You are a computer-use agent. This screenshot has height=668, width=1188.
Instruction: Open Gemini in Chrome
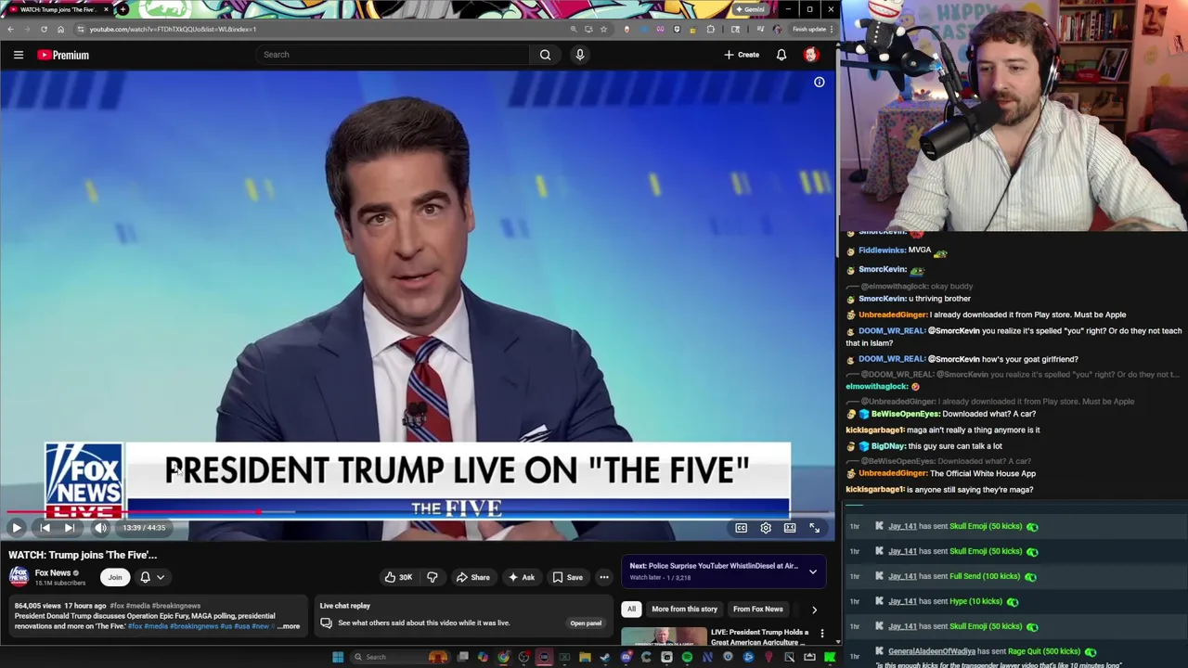750,9
